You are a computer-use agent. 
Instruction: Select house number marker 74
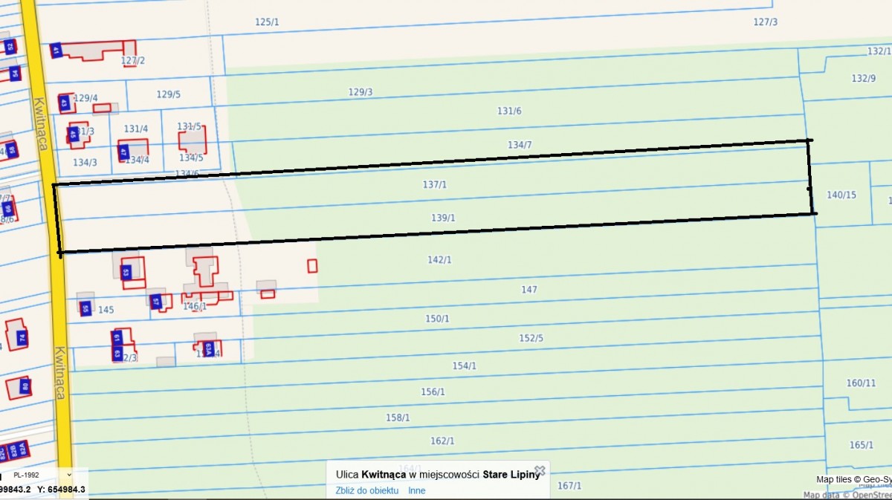tap(22, 338)
